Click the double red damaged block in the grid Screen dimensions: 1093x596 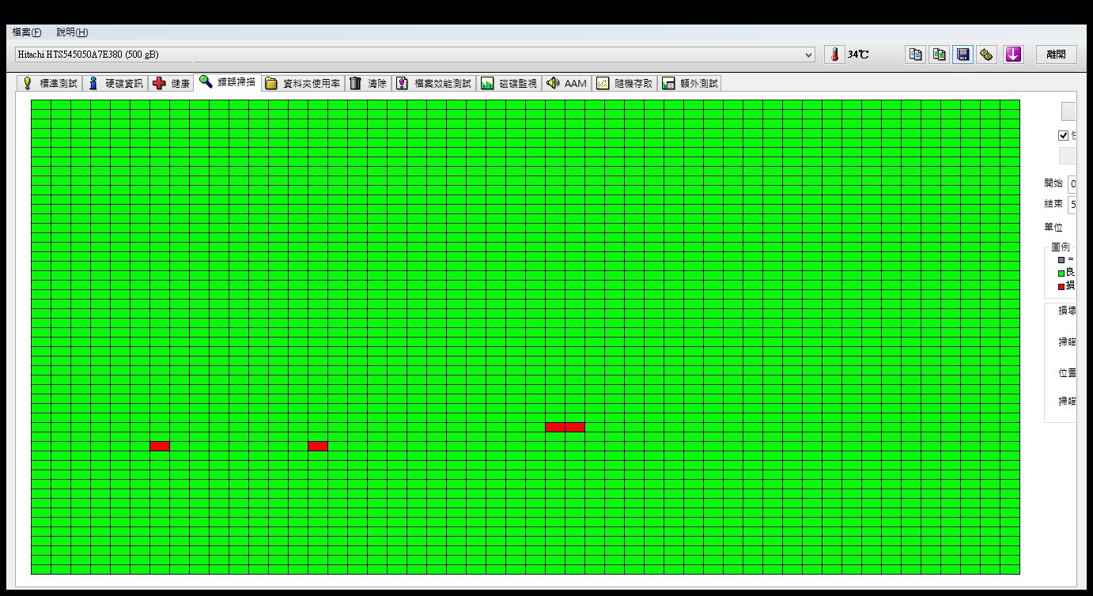pos(565,427)
